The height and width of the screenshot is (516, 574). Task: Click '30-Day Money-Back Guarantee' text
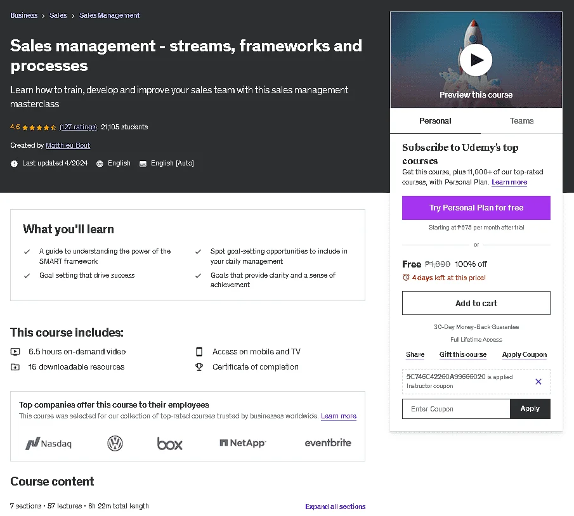tap(476, 327)
